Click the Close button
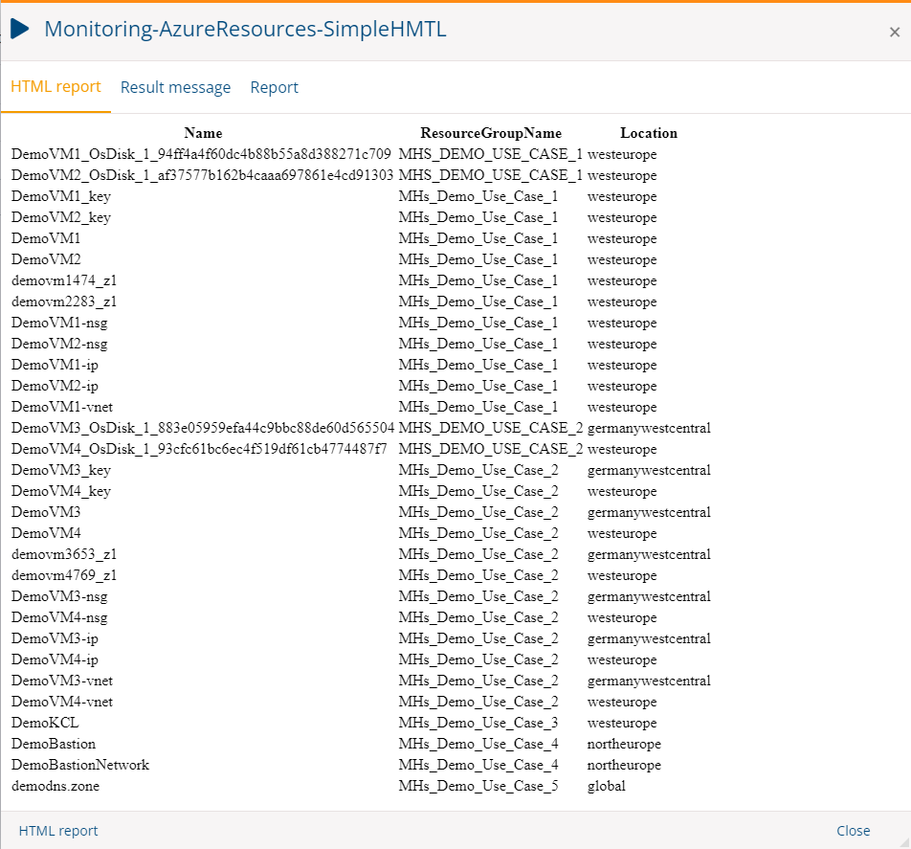Image resolution: width=911 pixels, height=849 pixels. 853,831
